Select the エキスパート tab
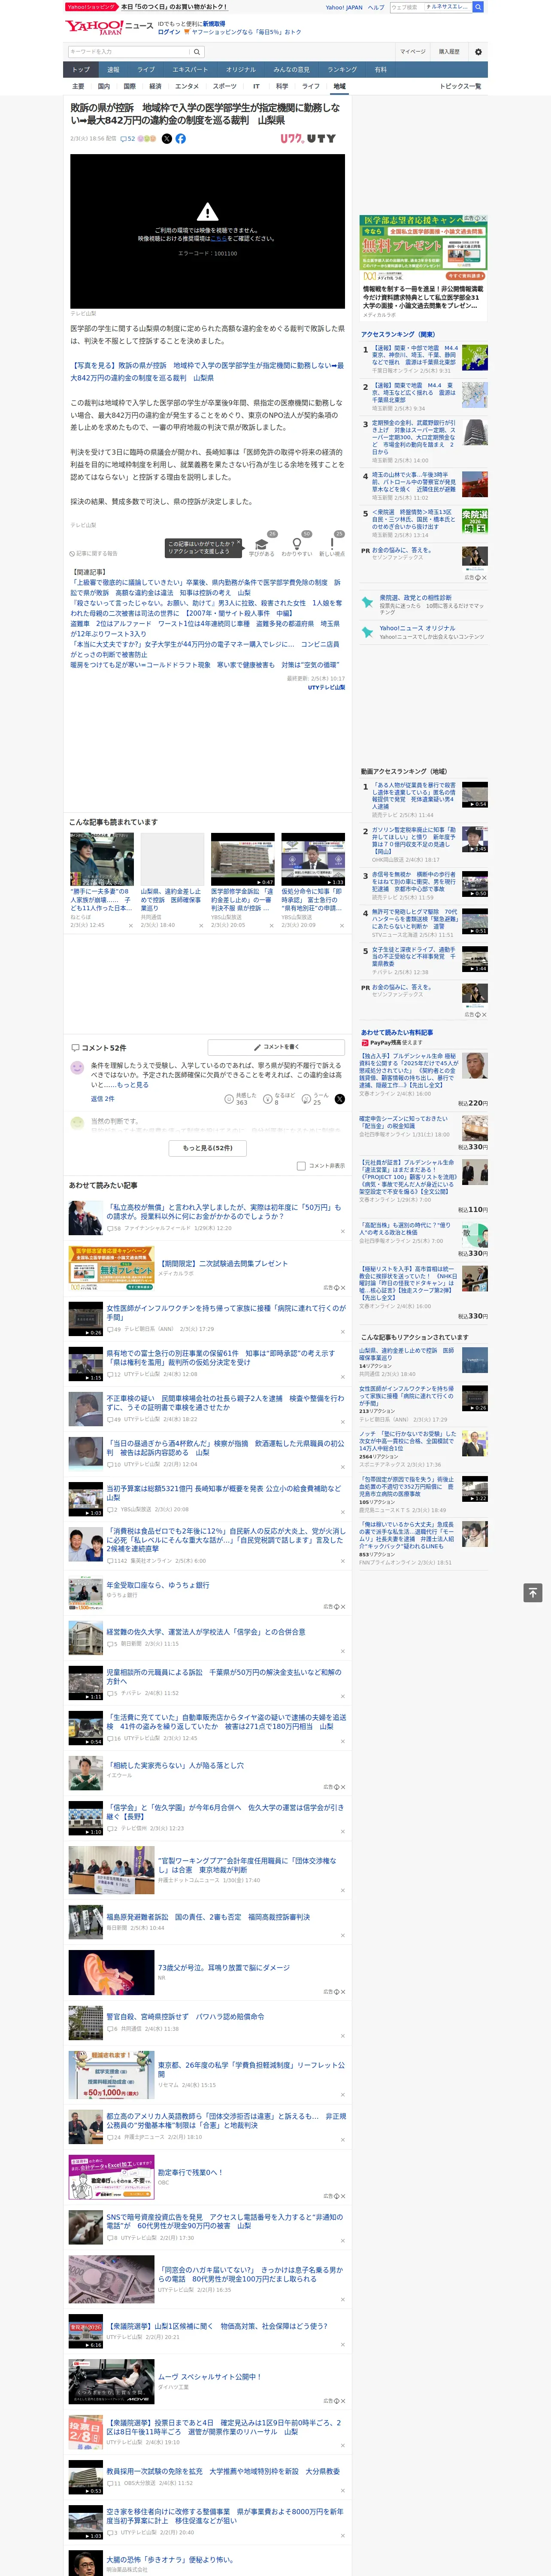The height and width of the screenshot is (2576, 551). [190, 70]
